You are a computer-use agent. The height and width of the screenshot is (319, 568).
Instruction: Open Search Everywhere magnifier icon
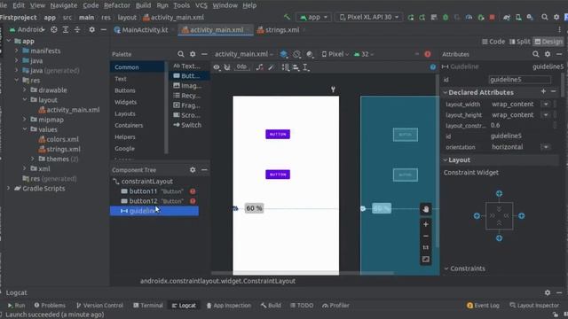[x=544, y=17]
